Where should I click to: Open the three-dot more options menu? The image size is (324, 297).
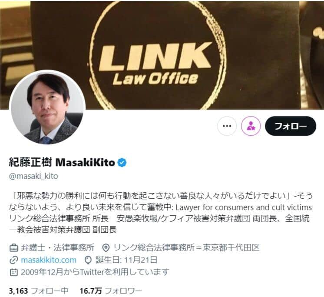227,126
